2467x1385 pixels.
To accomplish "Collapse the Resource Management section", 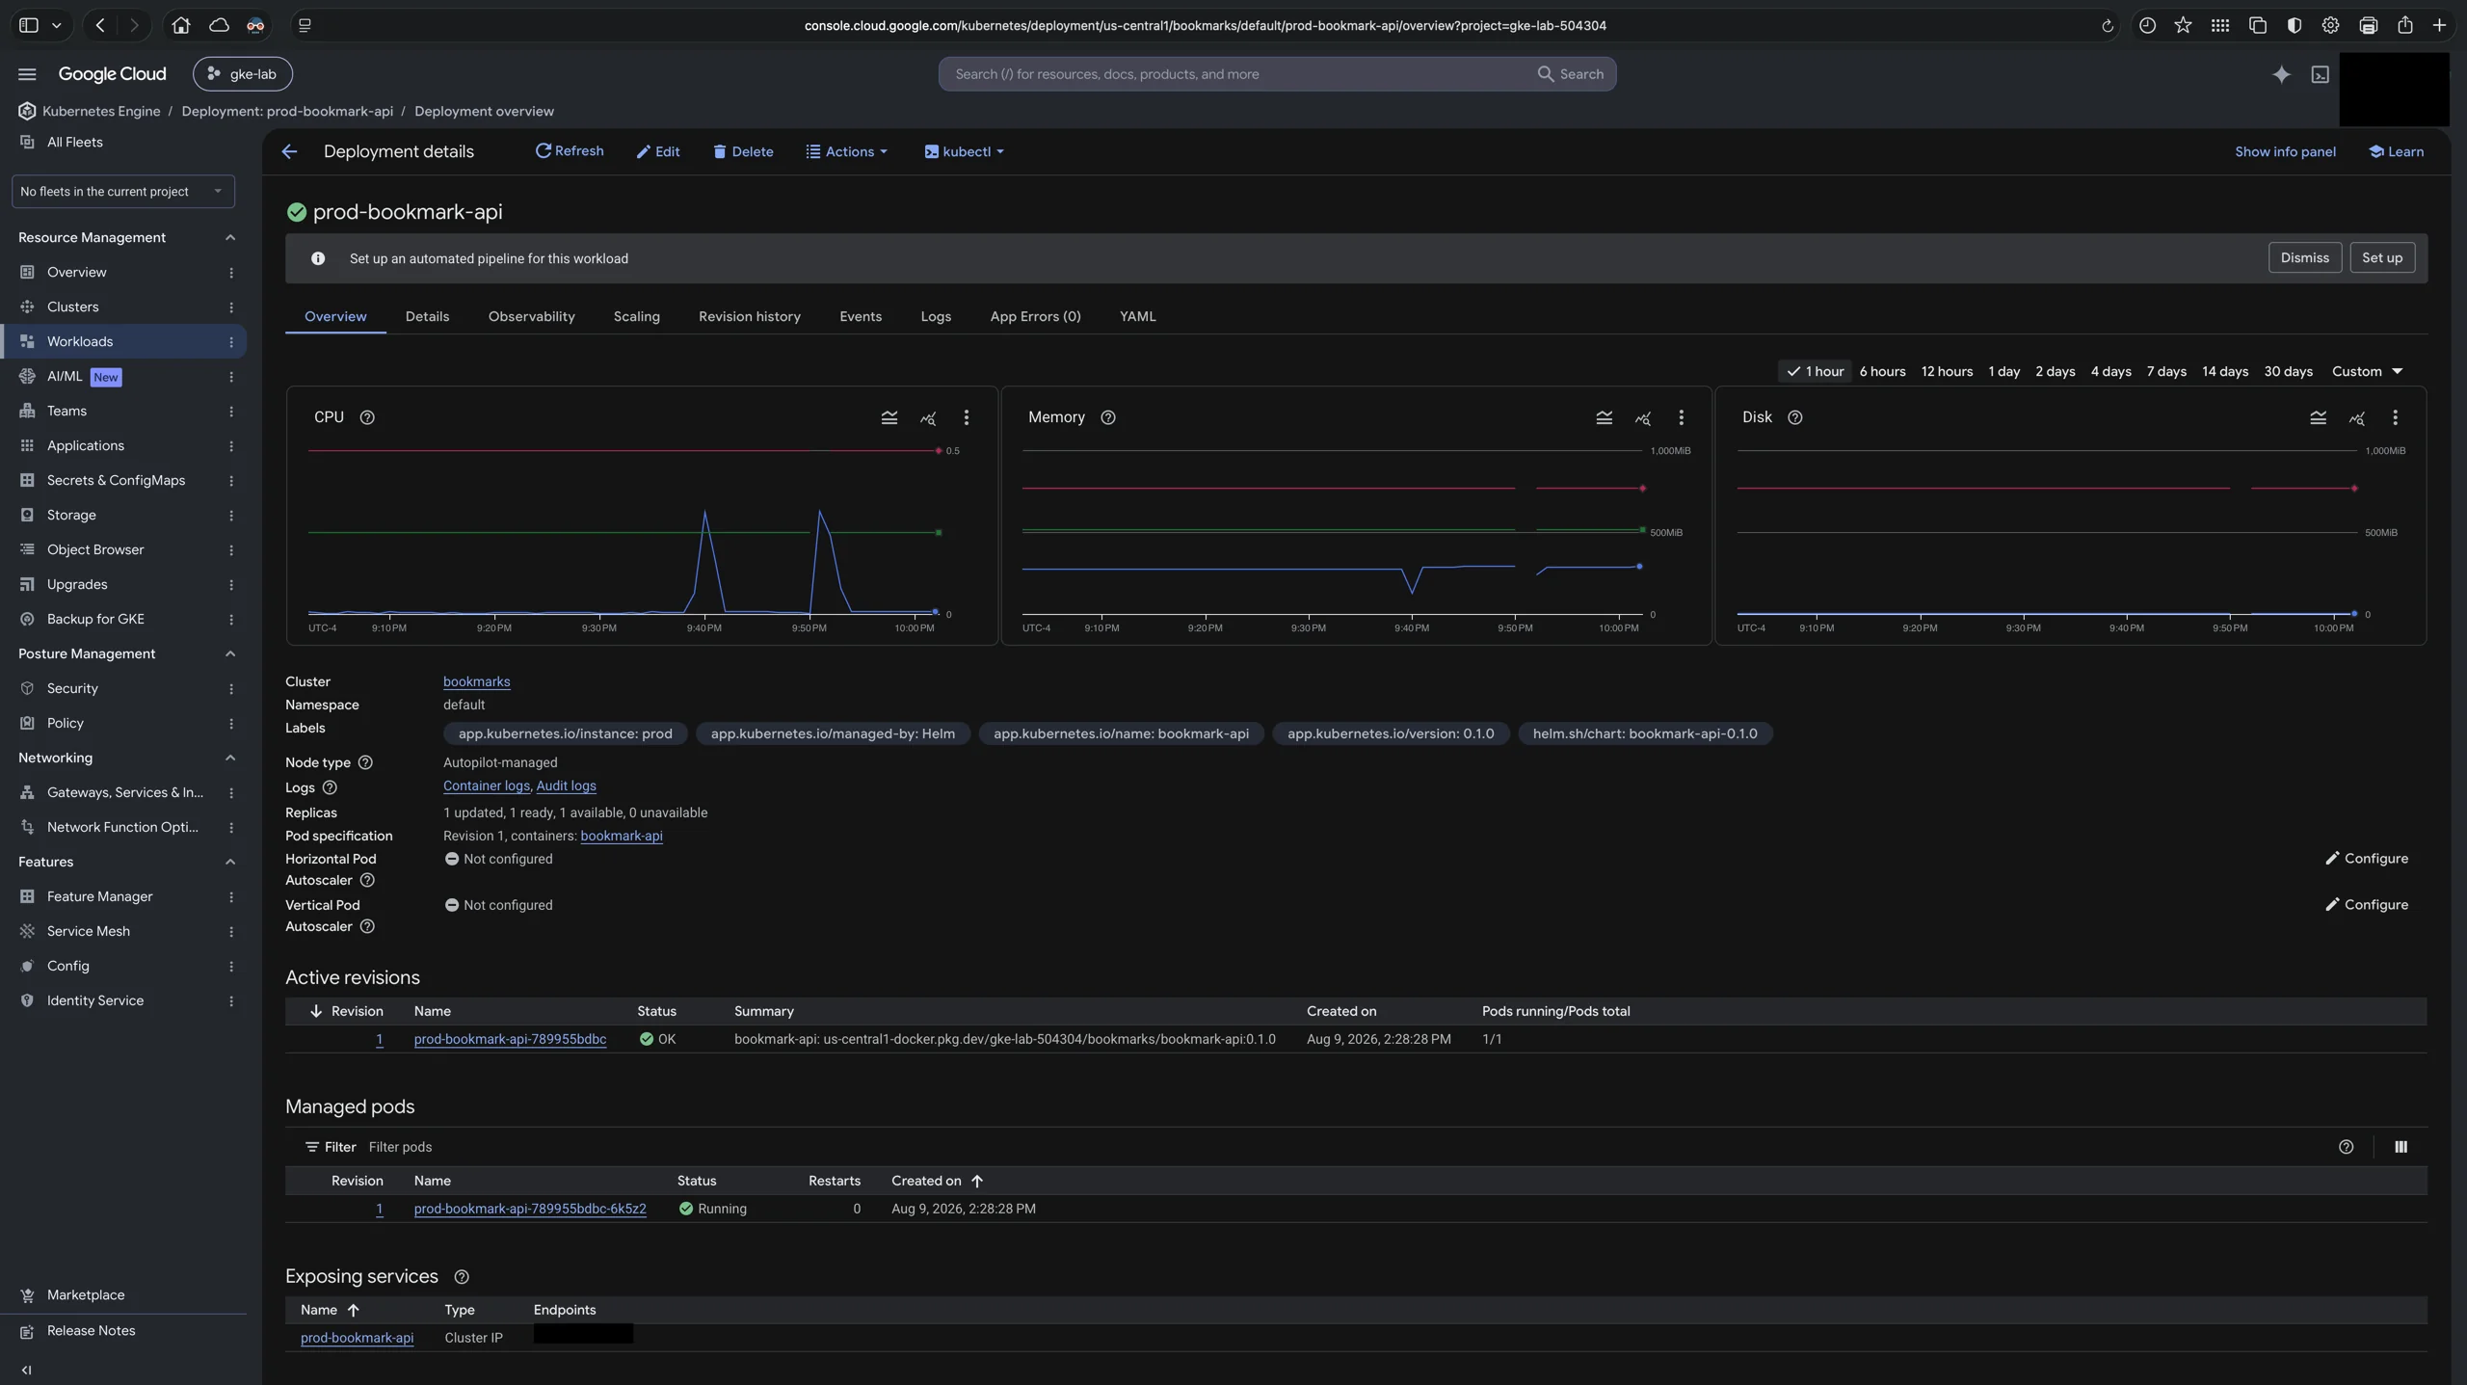I will click(229, 238).
